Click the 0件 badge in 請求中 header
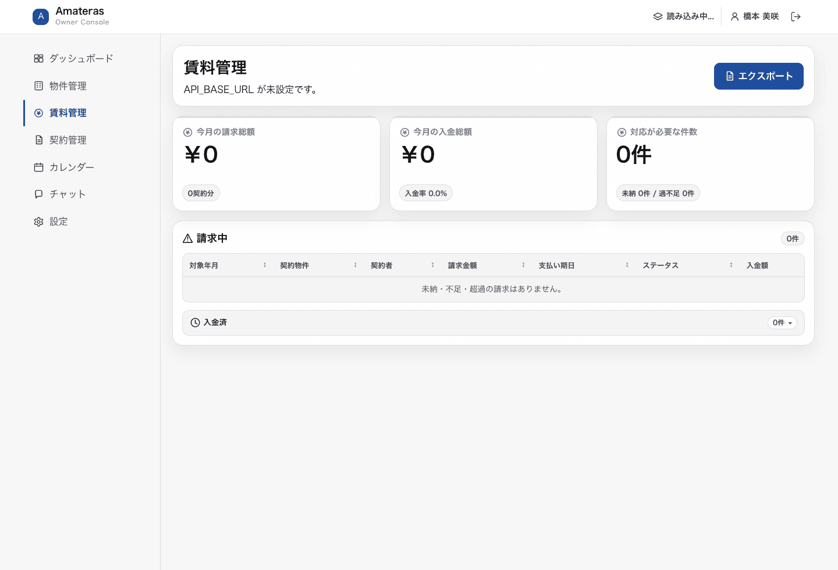838x570 pixels. pyautogui.click(x=793, y=238)
